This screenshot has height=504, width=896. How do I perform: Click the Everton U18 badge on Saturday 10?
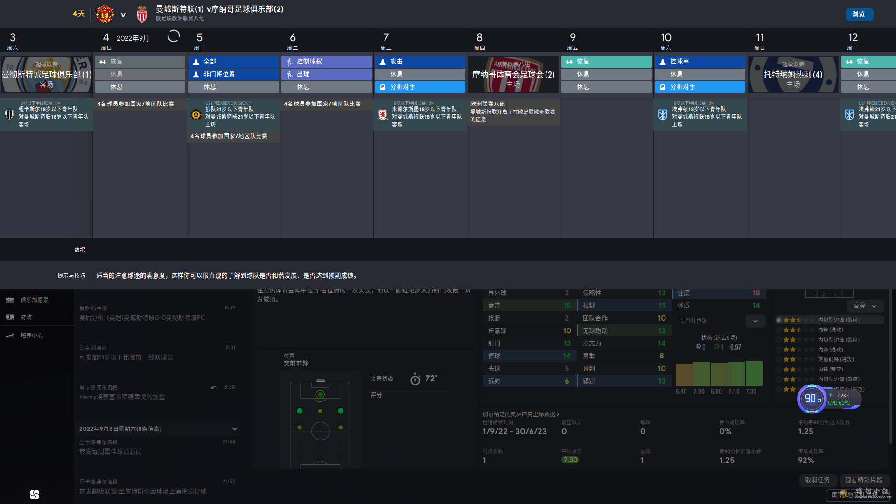pyautogui.click(x=663, y=114)
